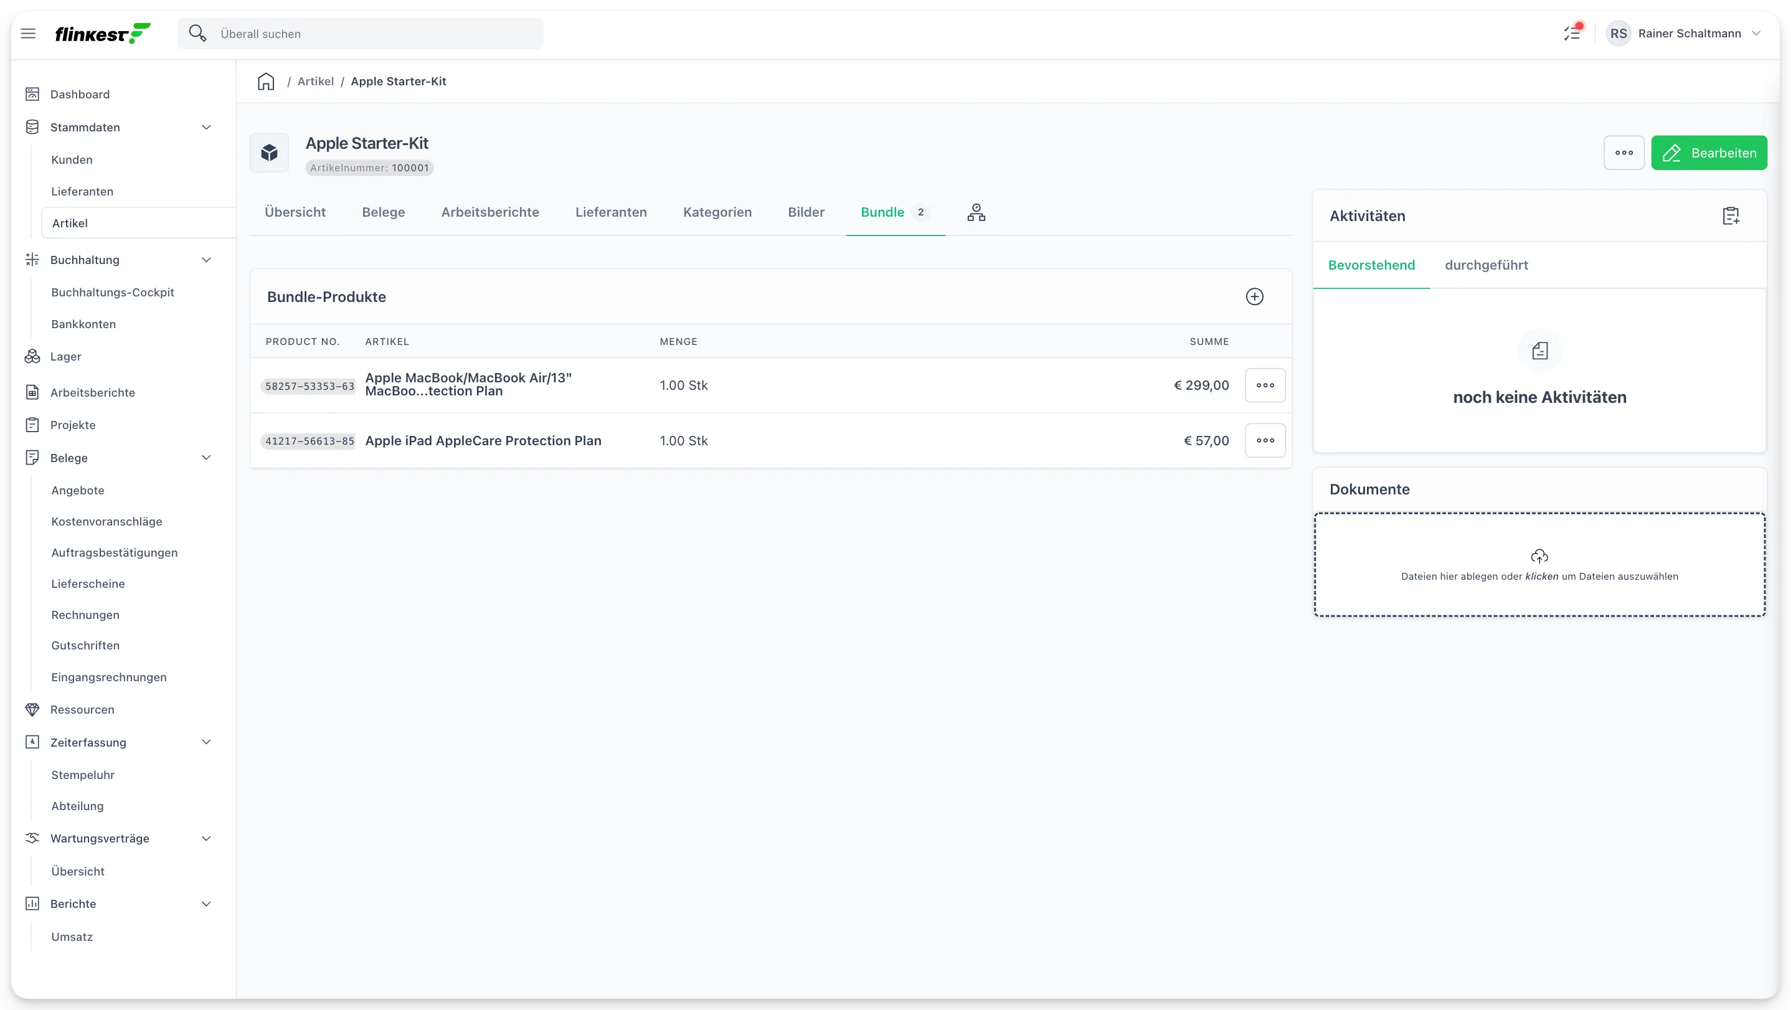1791x1010 pixels.
Task: Collapse the Buchhaltung section chevron
Action: click(206, 260)
